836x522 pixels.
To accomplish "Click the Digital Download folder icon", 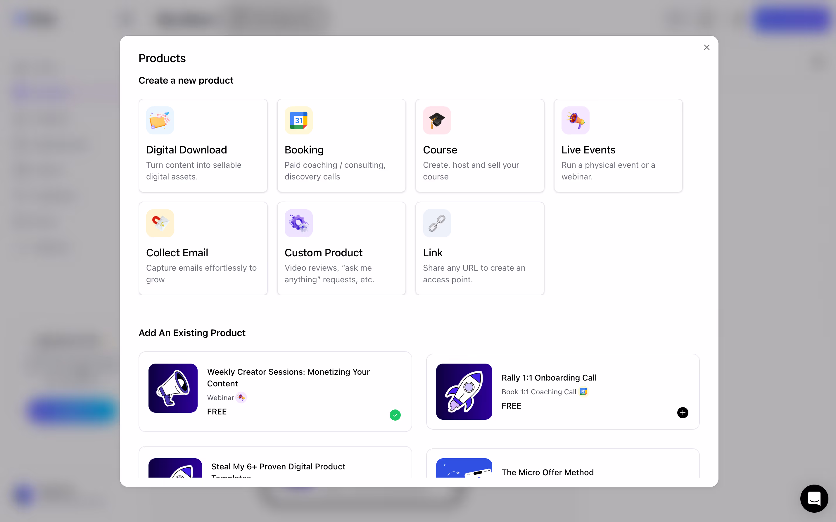I will [x=160, y=120].
